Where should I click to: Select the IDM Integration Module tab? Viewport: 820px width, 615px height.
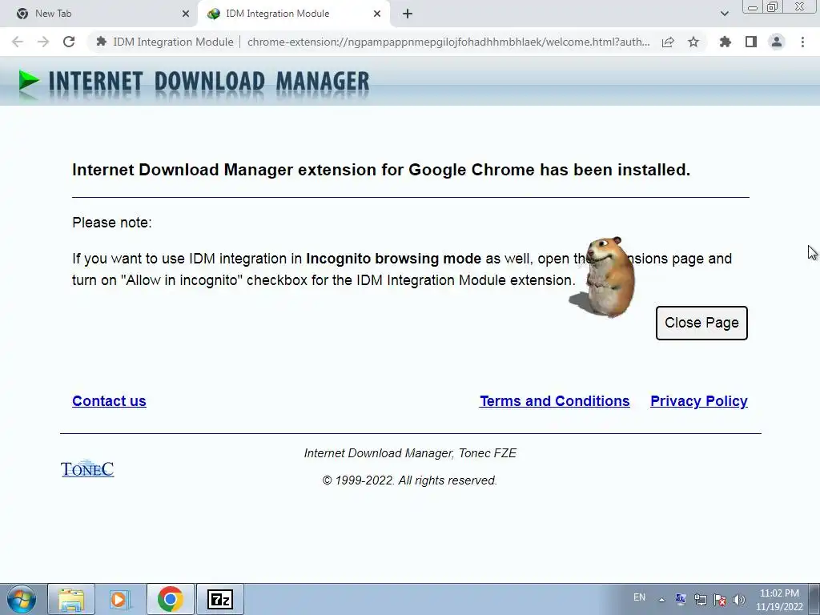(x=293, y=14)
